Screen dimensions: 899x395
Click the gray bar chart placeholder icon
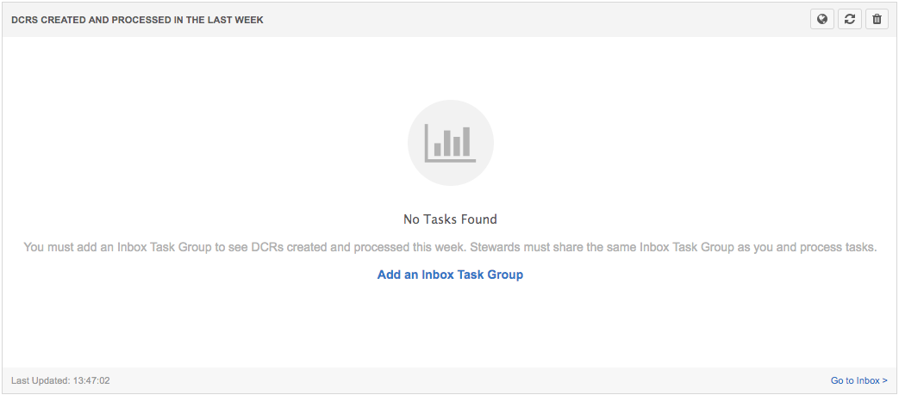[450, 143]
